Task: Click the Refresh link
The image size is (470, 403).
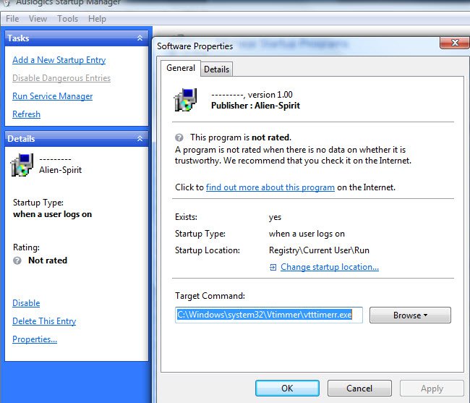Action: [x=26, y=114]
